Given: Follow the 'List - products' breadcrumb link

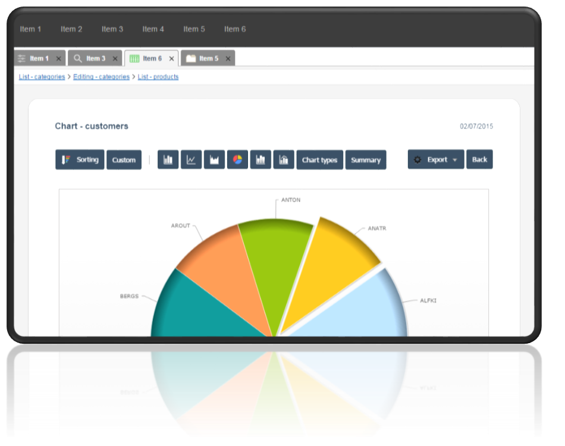Looking at the screenshot, I should pyautogui.click(x=158, y=77).
